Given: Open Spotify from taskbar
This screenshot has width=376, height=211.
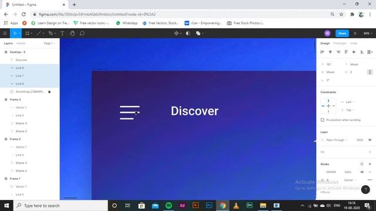Looking at the screenshot, I should coord(169,205).
